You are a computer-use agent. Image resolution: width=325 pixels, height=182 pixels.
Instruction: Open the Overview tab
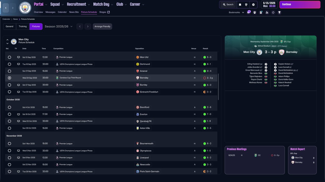pyautogui.click(x=39, y=12)
